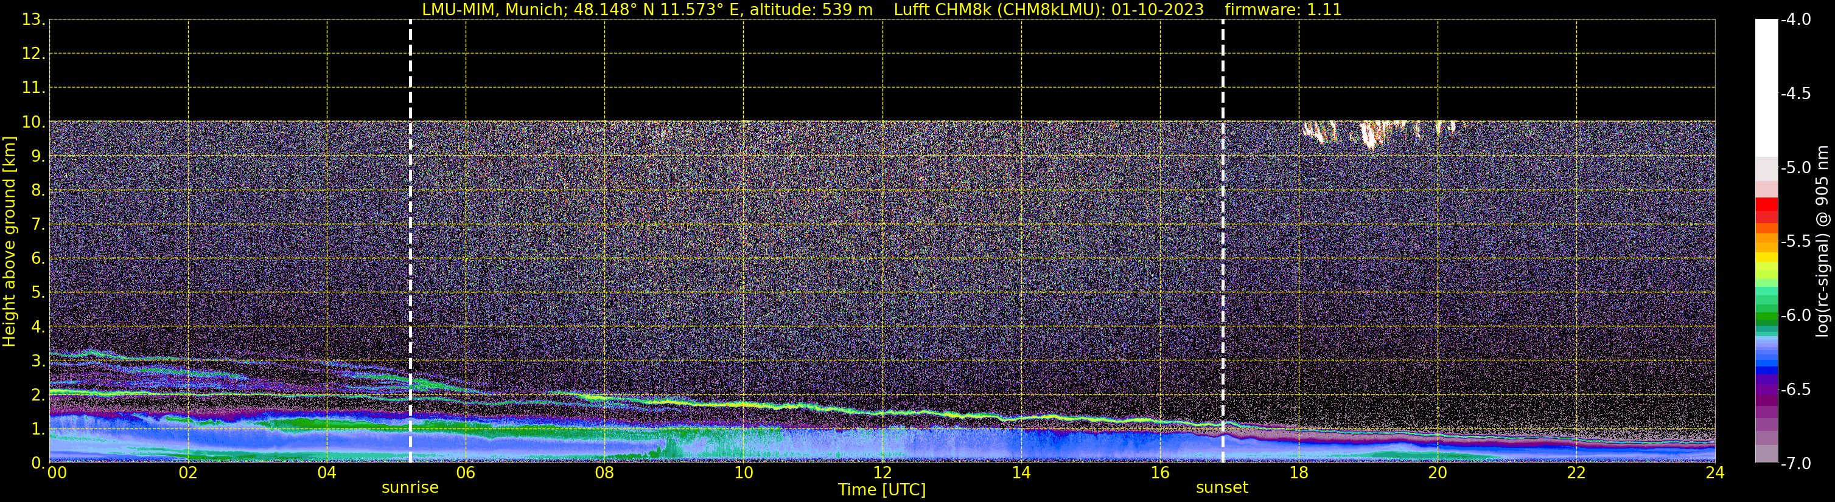Click the '02' time tick label

[187, 473]
